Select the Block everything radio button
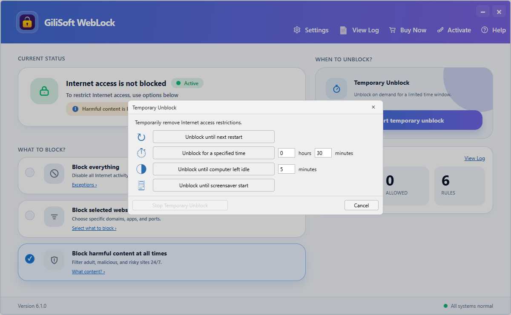 click(x=30, y=172)
